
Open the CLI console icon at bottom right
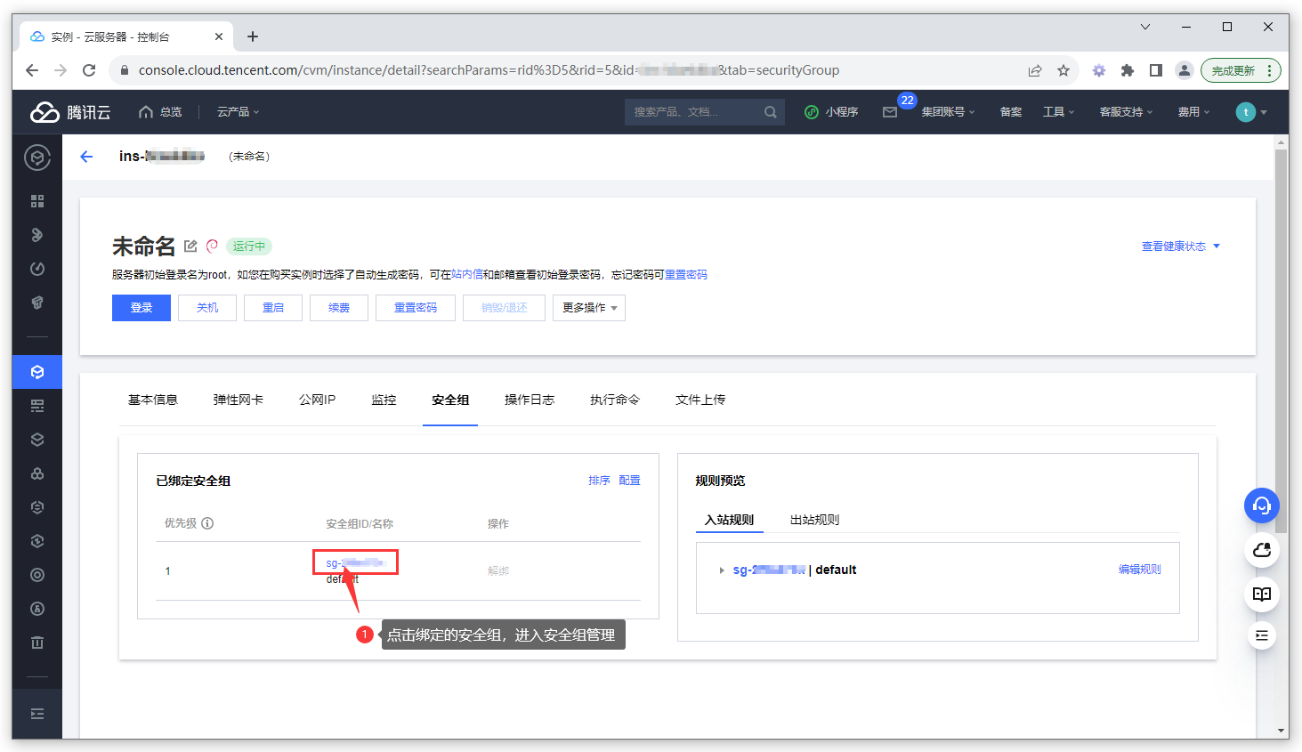click(1261, 635)
